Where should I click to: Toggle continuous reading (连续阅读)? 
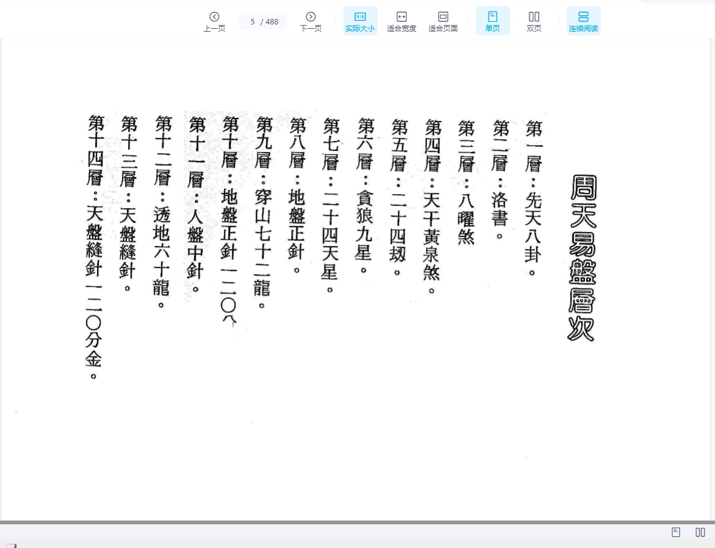point(583,21)
